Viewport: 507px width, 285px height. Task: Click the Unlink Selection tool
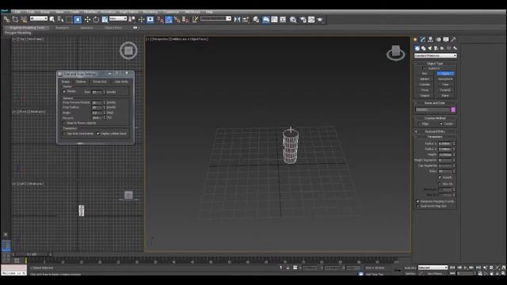point(15,20)
